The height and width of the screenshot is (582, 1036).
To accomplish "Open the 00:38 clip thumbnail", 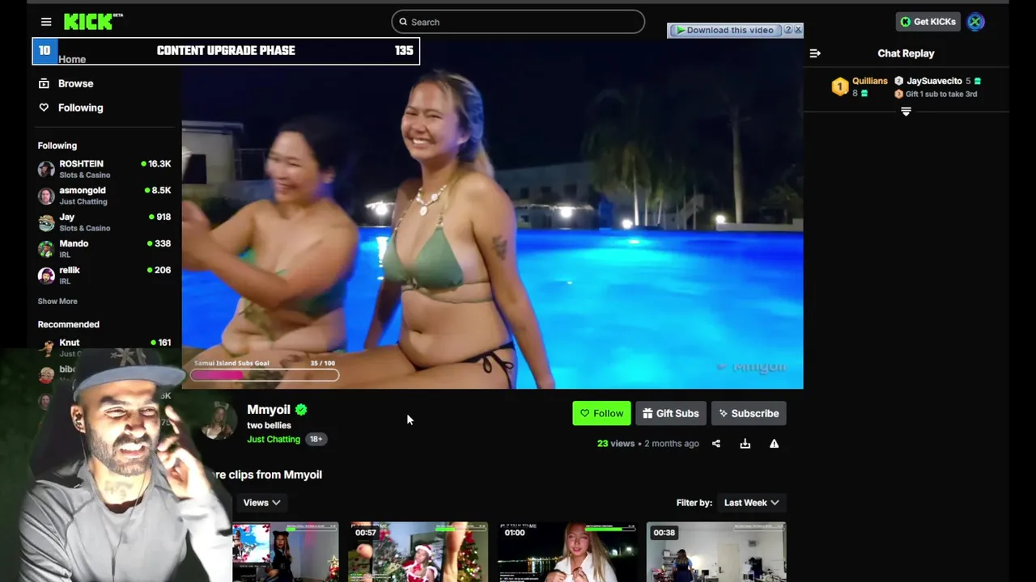I will 716,552.
